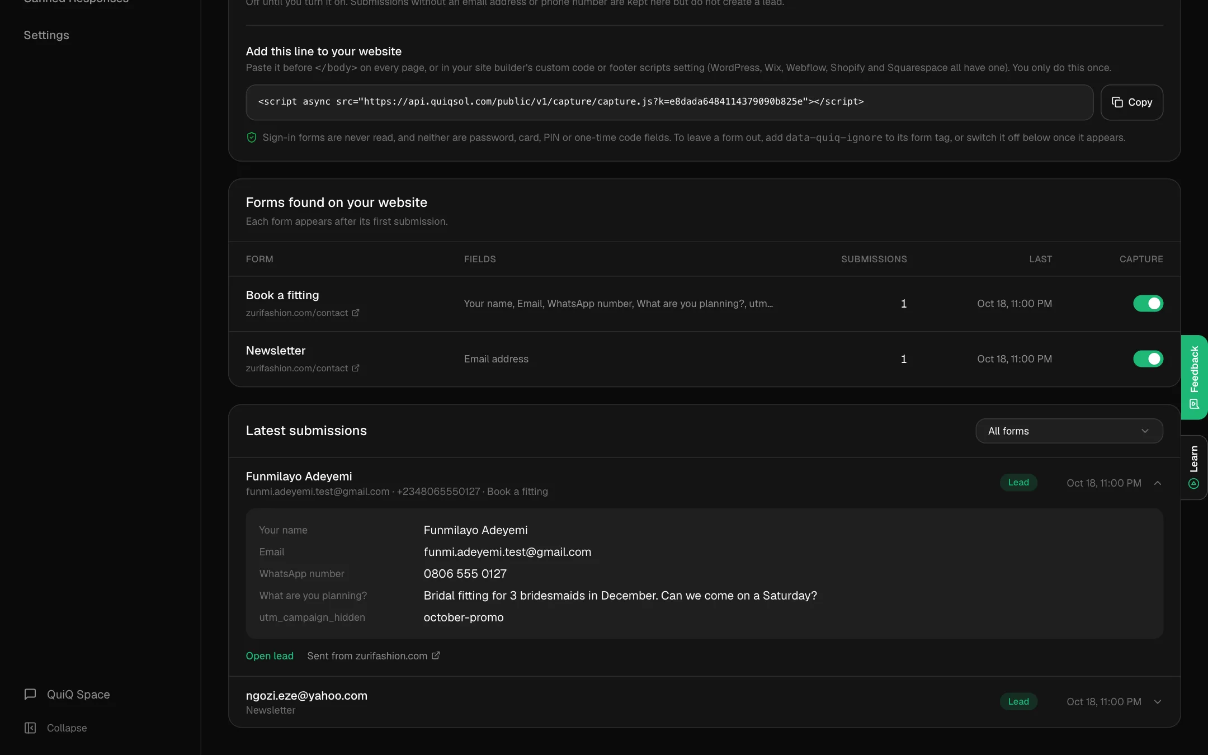
Task: Click the CAPTURE column header
Action: (1141, 259)
